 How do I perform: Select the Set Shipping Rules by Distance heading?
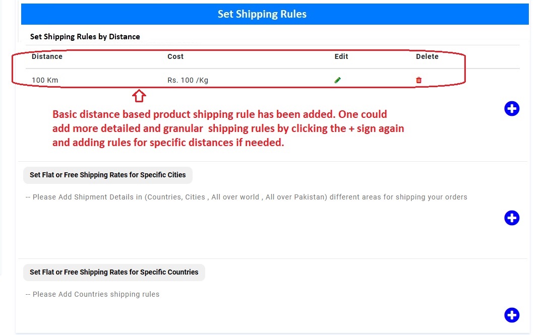pos(85,37)
